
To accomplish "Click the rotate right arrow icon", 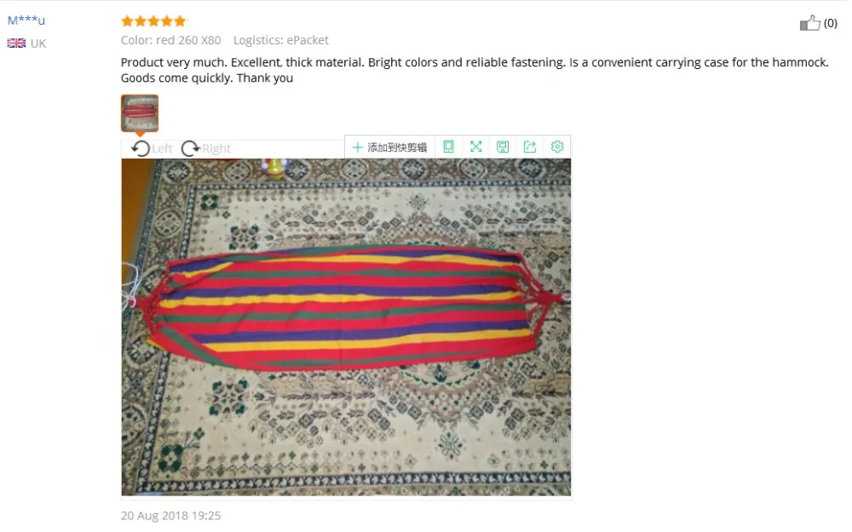I will [190, 148].
